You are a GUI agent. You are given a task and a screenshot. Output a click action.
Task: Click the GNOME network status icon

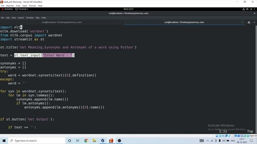click(x=244, y=9)
